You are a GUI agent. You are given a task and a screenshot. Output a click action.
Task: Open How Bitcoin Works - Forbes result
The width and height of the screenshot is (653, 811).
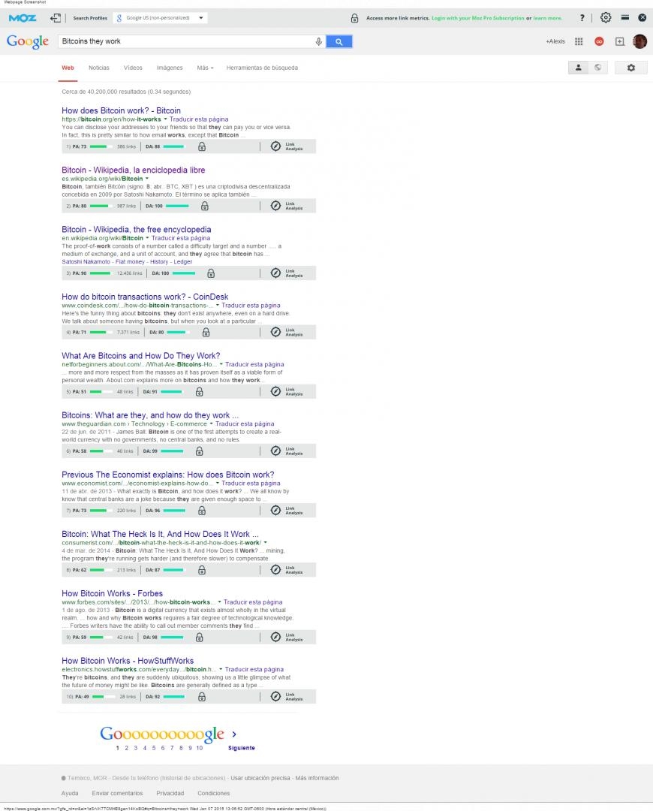[112, 594]
